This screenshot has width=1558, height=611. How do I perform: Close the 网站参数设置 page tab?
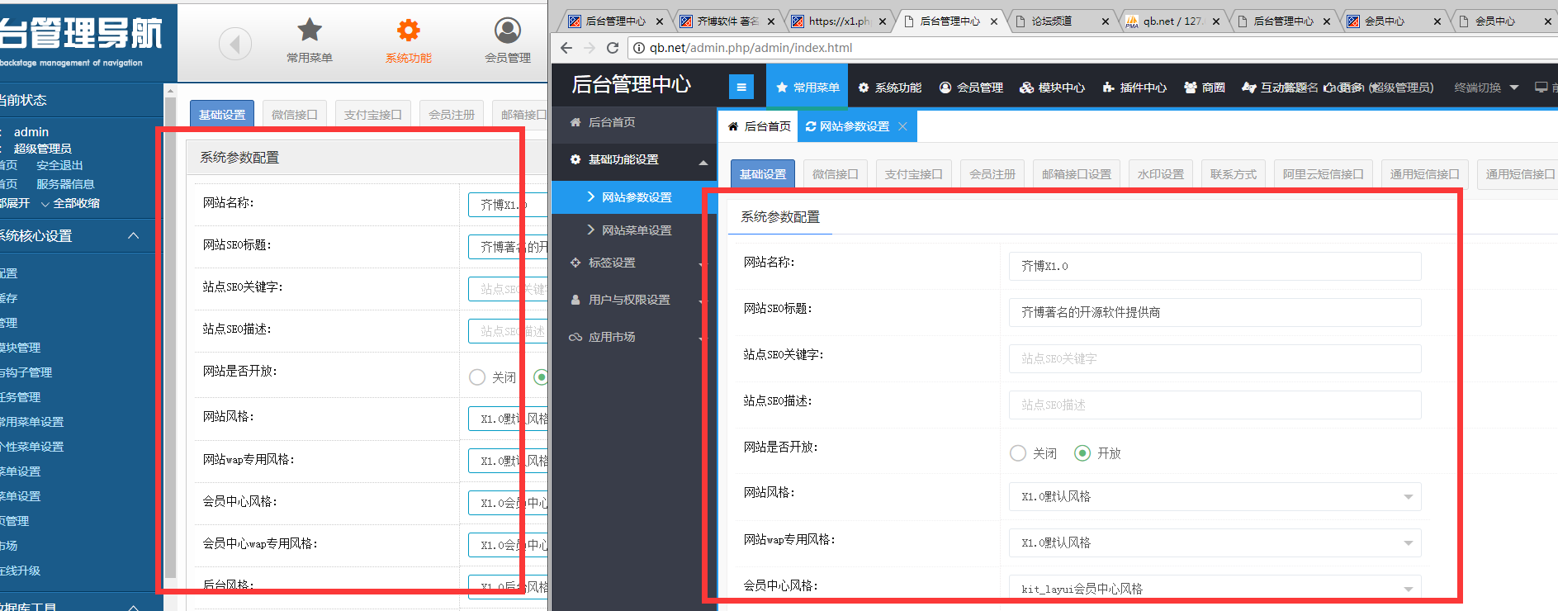(902, 126)
